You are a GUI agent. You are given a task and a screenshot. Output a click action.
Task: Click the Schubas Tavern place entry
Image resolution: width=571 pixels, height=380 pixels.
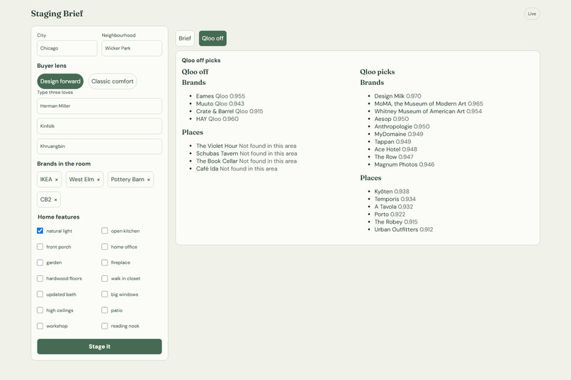[247, 154]
